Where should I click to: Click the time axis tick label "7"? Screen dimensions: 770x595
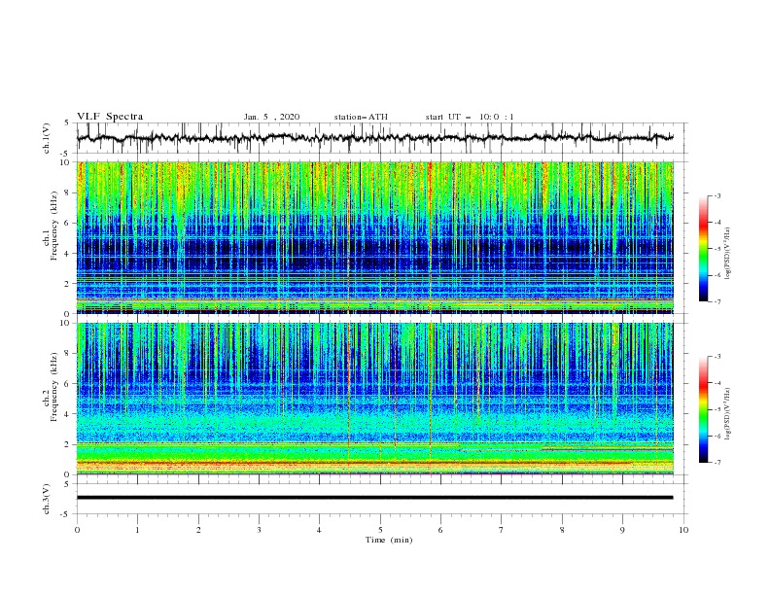tap(502, 530)
